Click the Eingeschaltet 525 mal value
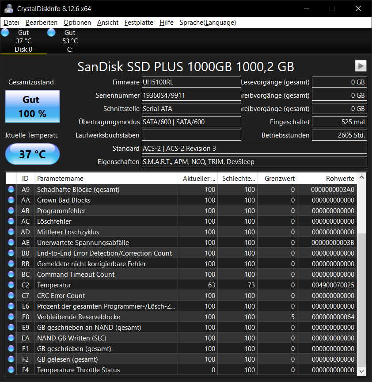The height and width of the screenshot is (382, 372). (x=339, y=122)
